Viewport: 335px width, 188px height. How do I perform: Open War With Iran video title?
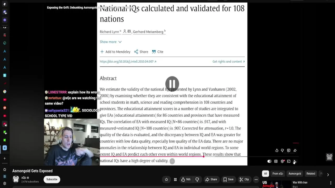click(300, 183)
